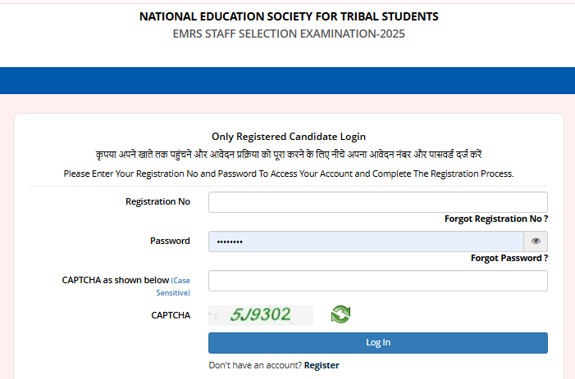Go to the Register link
The height and width of the screenshot is (379, 575).
coord(322,365)
